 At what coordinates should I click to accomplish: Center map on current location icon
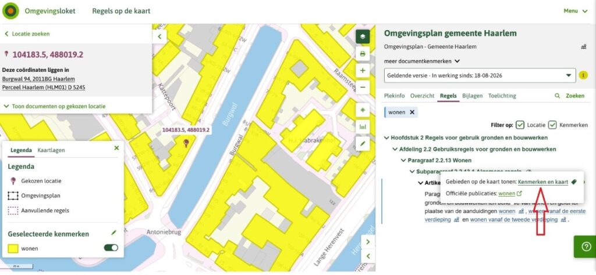click(x=363, y=110)
